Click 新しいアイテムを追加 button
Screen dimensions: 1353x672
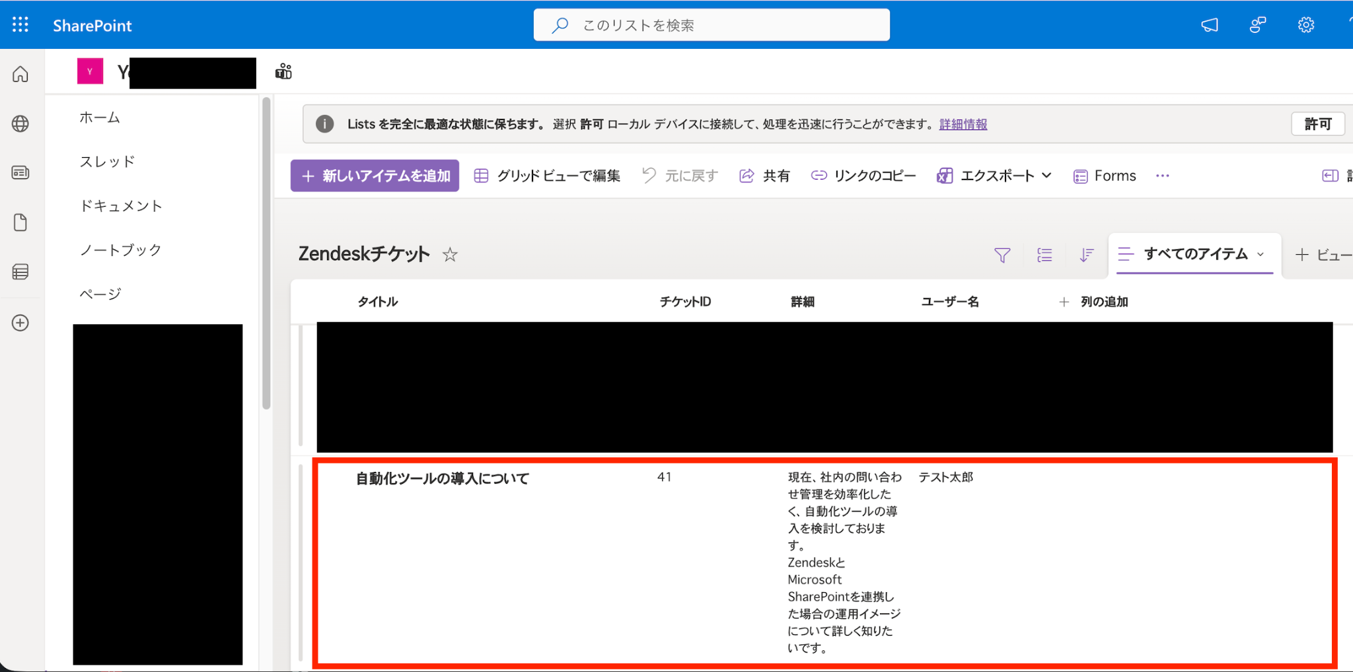click(375, 176)
